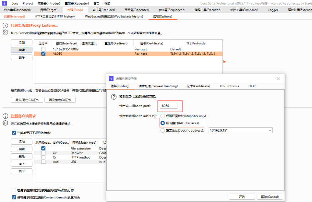Click the Bind to port input field
312x202 pixels.
(168, 106)
